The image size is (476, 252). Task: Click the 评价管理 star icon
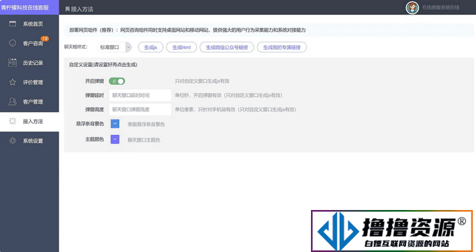[13, 82]
